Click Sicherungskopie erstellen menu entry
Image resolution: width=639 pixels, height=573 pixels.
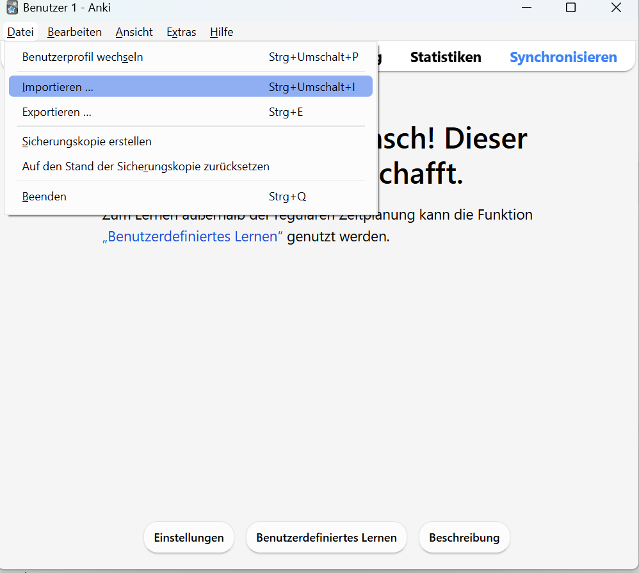click(191, 141)
